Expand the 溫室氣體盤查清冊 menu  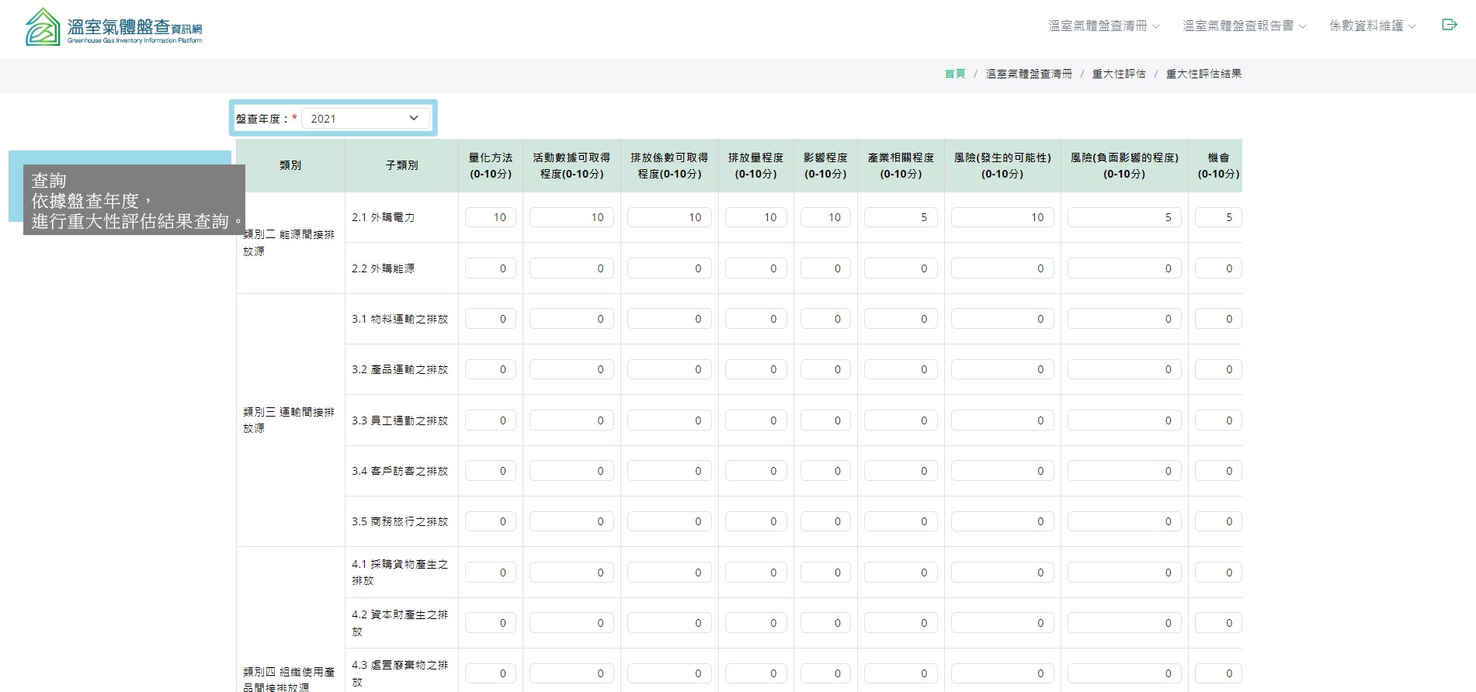[x=1103, y=26]
